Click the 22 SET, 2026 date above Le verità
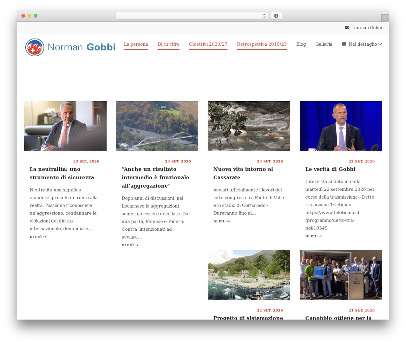This screenshot has width=406, height=344. pos(362,161)
